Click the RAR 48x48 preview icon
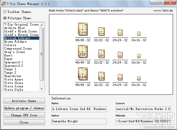 83,74
